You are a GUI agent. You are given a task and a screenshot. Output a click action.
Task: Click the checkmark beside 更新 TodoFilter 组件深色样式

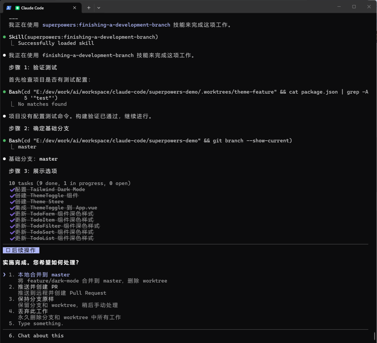(12, 226)
